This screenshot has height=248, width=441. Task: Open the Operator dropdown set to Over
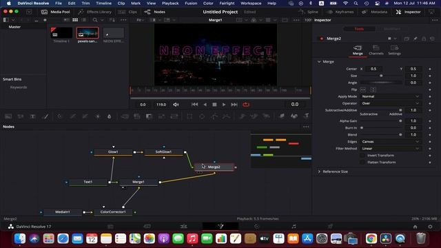(391, 103)
